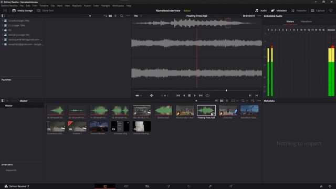Switch media pool to list view

click(x=227, y=101)
